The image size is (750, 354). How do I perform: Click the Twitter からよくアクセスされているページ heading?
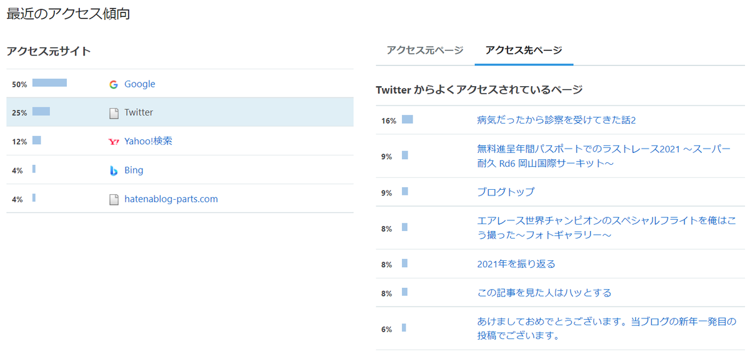click(x=479, y=90)
